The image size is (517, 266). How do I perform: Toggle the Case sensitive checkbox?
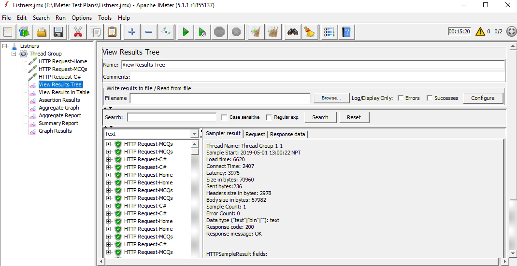click(224, 117)
